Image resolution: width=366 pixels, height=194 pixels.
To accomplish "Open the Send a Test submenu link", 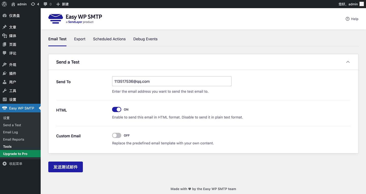I will tap(12, 125).
